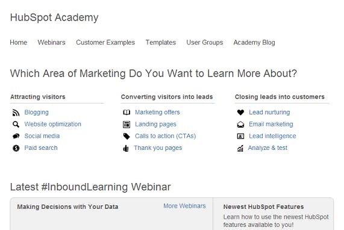
Task: Follow the Lead nurturing link
Action: [269, 112]
